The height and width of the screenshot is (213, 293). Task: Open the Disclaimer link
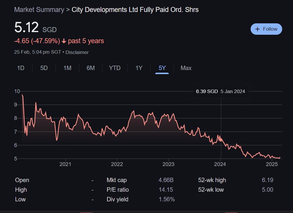coord(77,52)
